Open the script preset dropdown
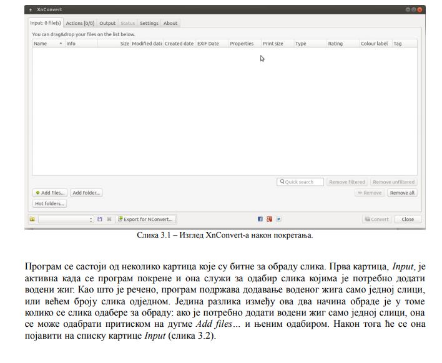The width and height of the screenshot is (442, 363). click(x=66, y=220)
